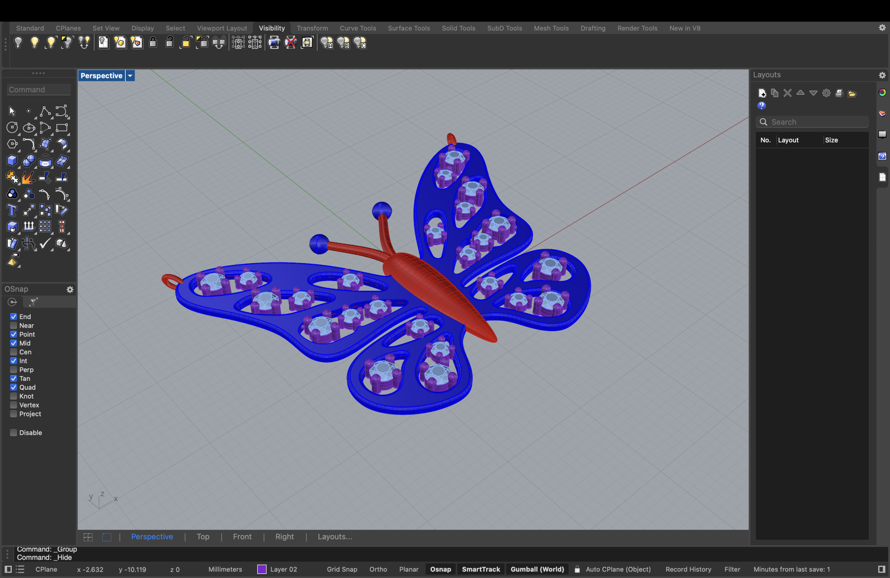Image resolution: width=890 pixels, height=578 pixels.
Task: Select the Box solid tool
Action: pyautogui.click(x=12, y=161)
